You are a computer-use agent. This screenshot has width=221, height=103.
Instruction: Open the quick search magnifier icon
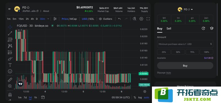pyautogui.click(x=135, y=19)
